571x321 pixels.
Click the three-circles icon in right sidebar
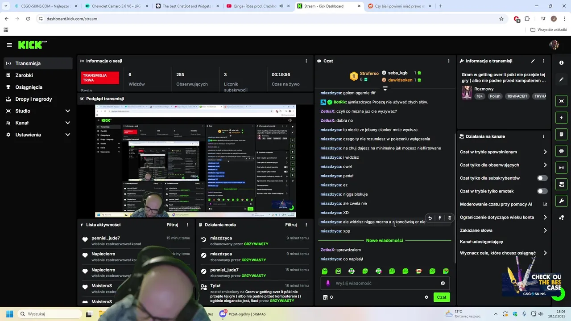tap(561, 218)
